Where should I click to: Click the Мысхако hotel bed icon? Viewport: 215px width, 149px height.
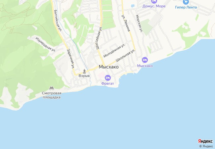tap(145, 60)
